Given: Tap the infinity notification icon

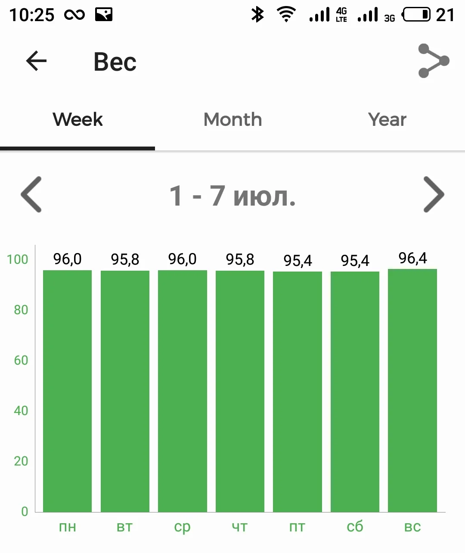Looking at the screenshot, I should [74, 15].
